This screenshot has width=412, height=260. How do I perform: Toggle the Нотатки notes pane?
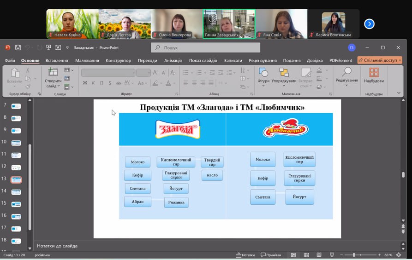click(245, 255)
